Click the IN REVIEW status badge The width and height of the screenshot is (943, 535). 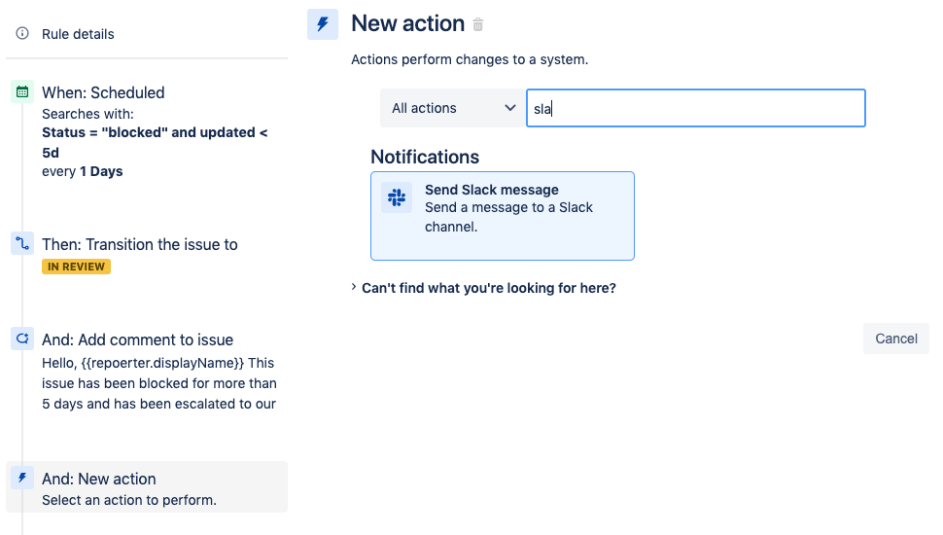[x=76, y=267]
